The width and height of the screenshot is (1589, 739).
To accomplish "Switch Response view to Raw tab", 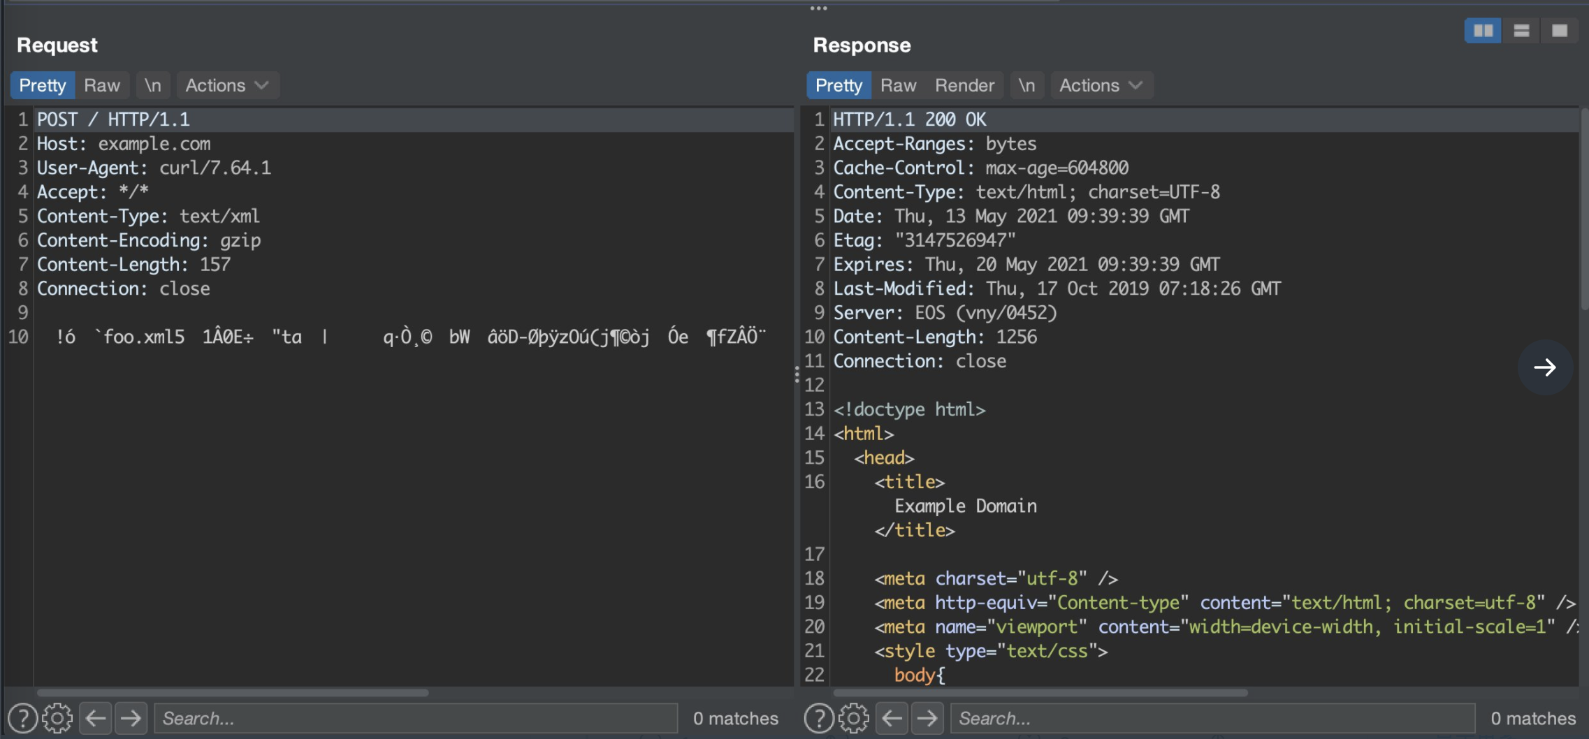I will [899, 85].
